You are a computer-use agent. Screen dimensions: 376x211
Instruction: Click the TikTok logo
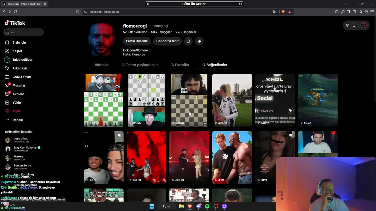(x=15, y=23)
